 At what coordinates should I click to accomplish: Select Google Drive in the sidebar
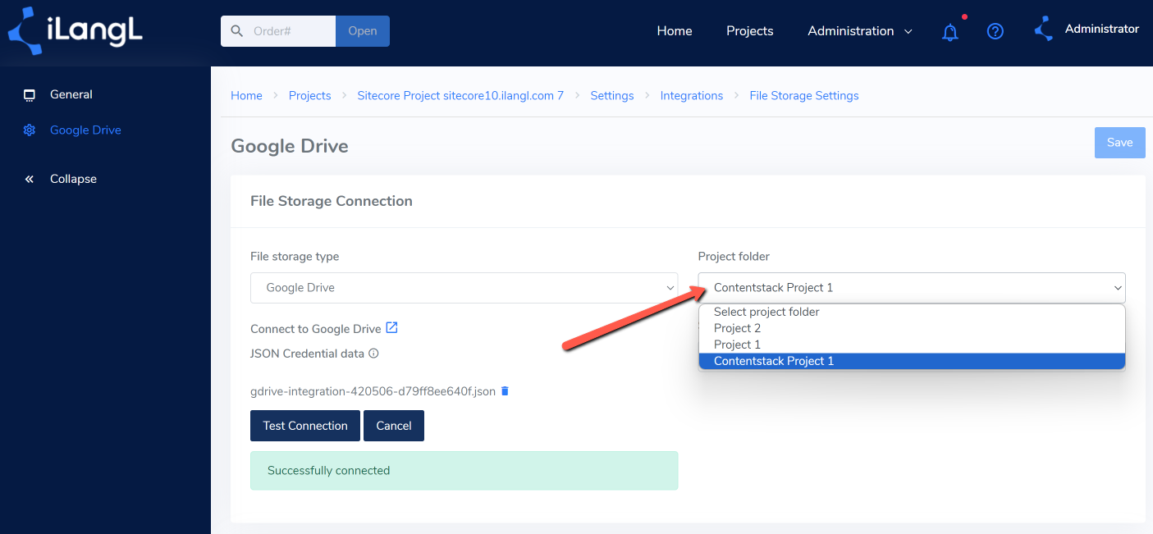click(85, 130)
